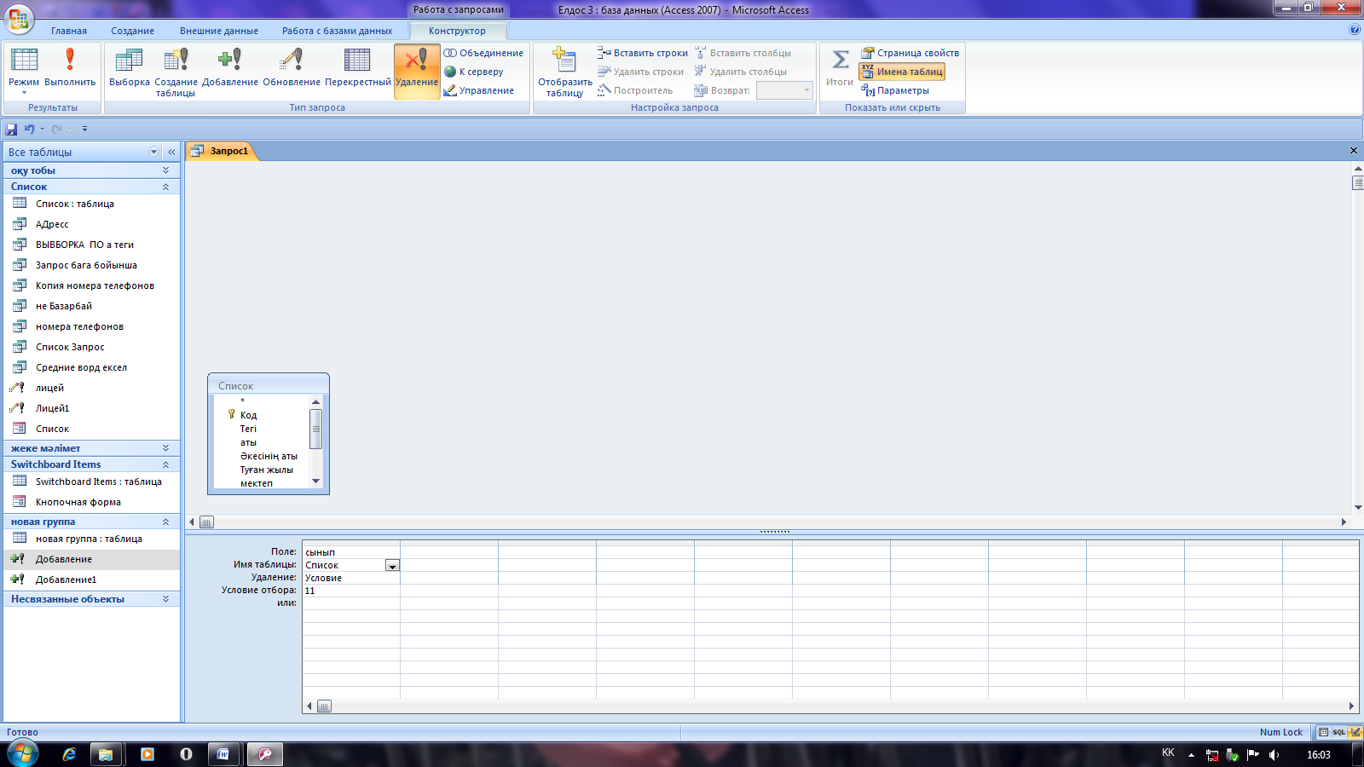Open the Возврат combo box

pyautogui.click(x=784, y=90)
